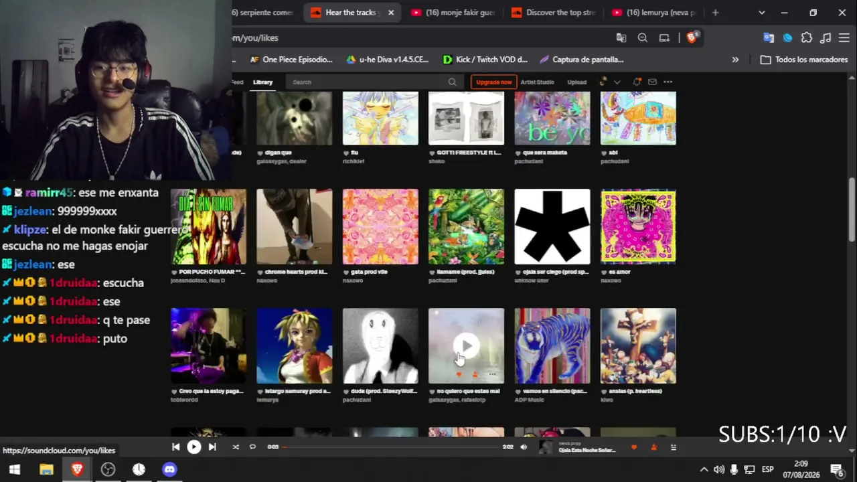This screenshot has height=482, width=857.
Task: Unlike the currently playing track
Action: click(634, 447)
